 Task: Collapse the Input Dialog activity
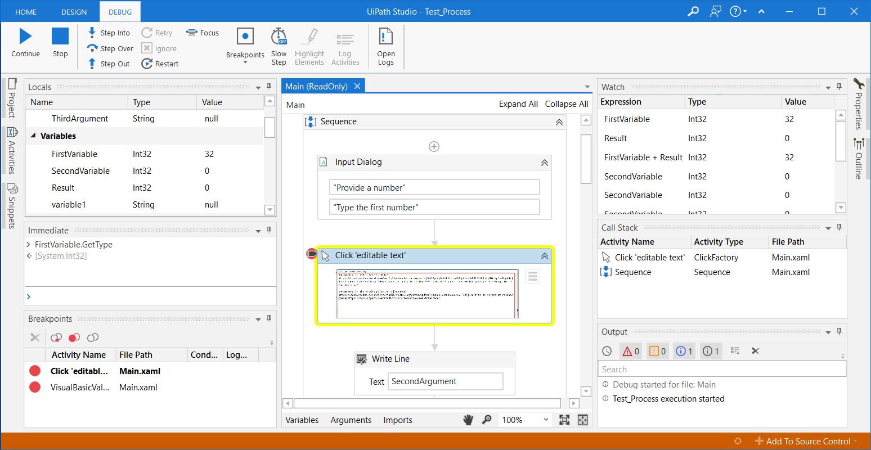[545, 163]
